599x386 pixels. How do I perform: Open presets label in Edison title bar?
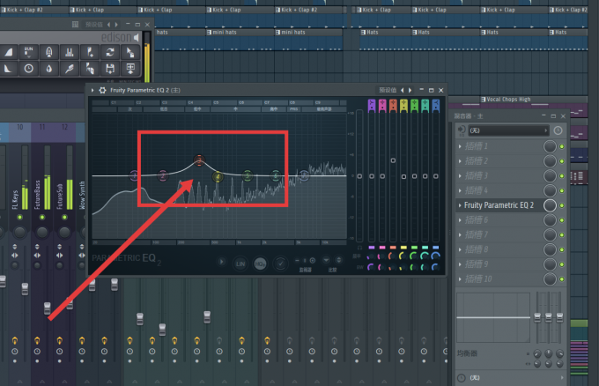click(94, 25)
